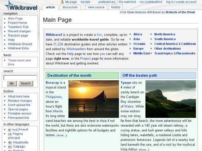202x151 pixels.
Task: Open the Boracay article
Action: (52, 82)
